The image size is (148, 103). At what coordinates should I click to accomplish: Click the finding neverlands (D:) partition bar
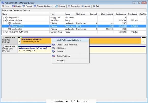tap(82, 50)
